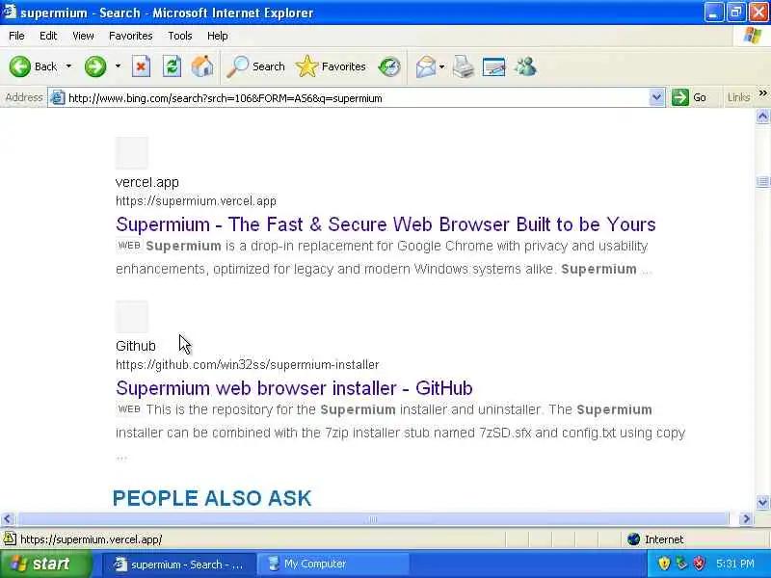Image resolution: width=771 pixels, height=578 pixels.
Task: Expand the Links toolbar chevron
Action: [x=762, y=93]
